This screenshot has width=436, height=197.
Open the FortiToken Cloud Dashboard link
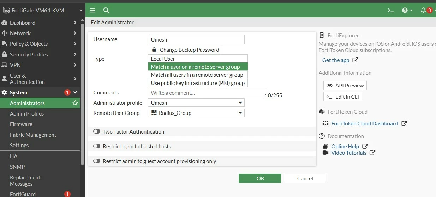click(x=364, y=123)
